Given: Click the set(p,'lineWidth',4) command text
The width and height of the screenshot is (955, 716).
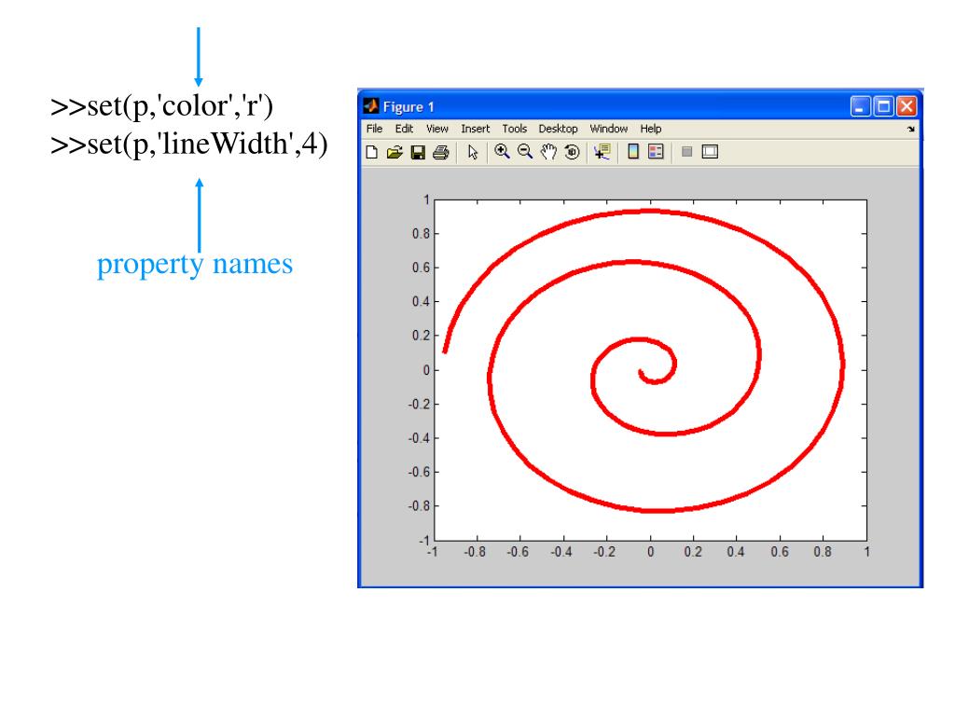Looking at the screenshot, I should coord(189,145).
